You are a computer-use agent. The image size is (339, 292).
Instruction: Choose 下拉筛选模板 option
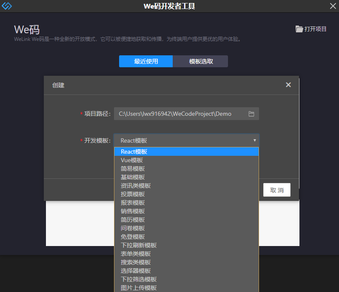pyautogui.click(x=186, y=279)
